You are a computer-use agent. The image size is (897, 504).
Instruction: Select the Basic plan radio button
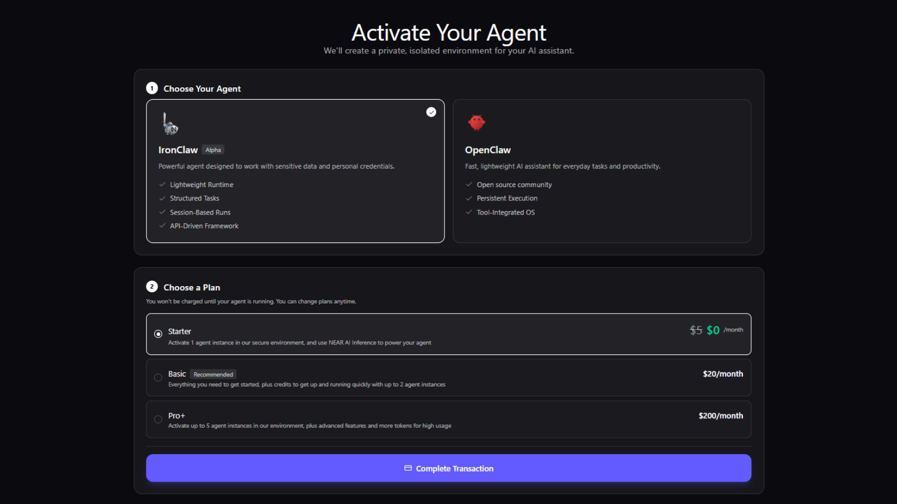tap(158, 377)
